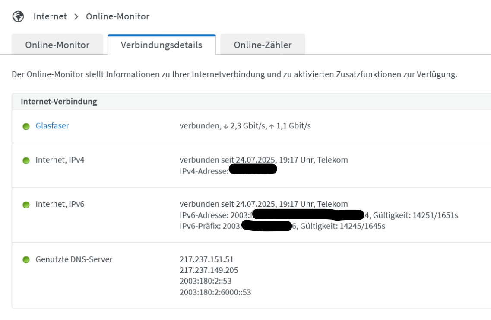Switch to the Online-Monitor tab
491x320 pixels.
point(57,45)
